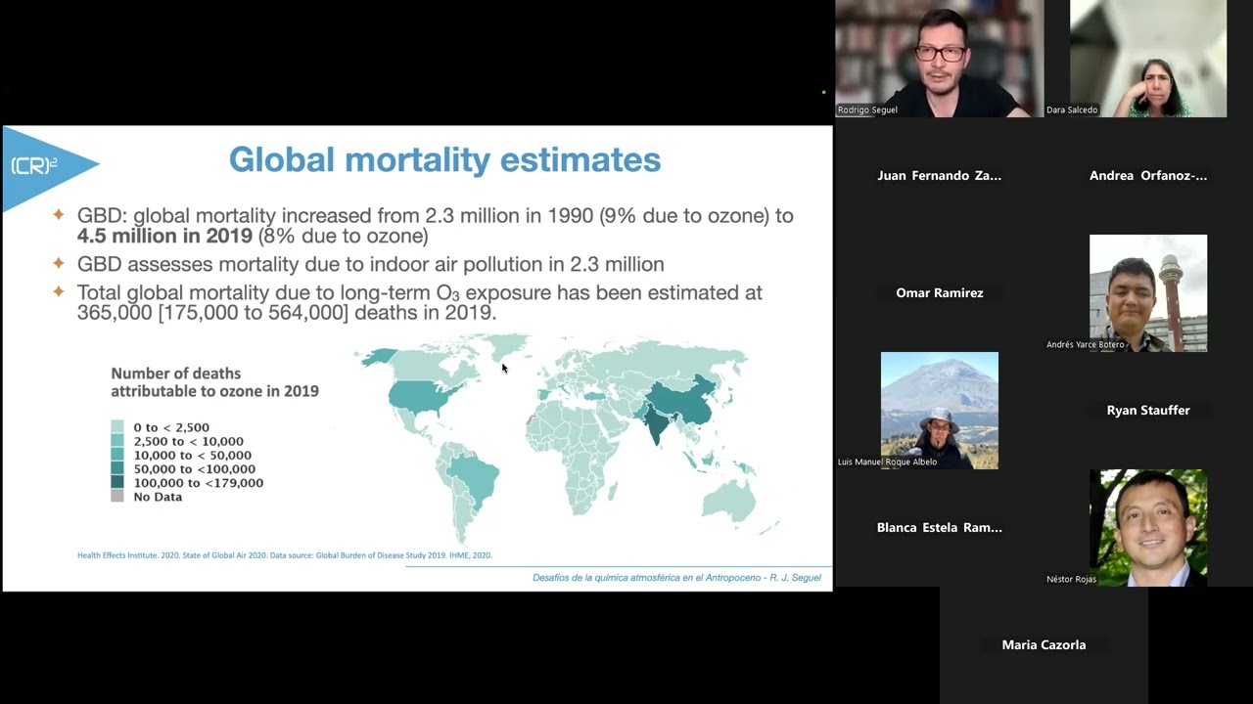
Task: Click Rodrigo Seguel's name label
Action: (867, 110)
